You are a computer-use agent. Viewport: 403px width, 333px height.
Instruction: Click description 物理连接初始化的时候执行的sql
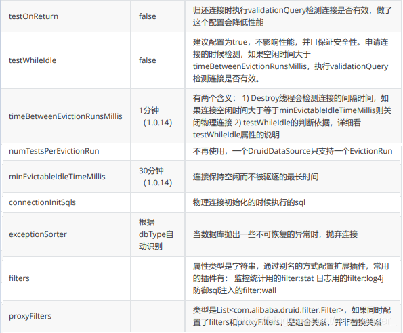pos(249,202)
